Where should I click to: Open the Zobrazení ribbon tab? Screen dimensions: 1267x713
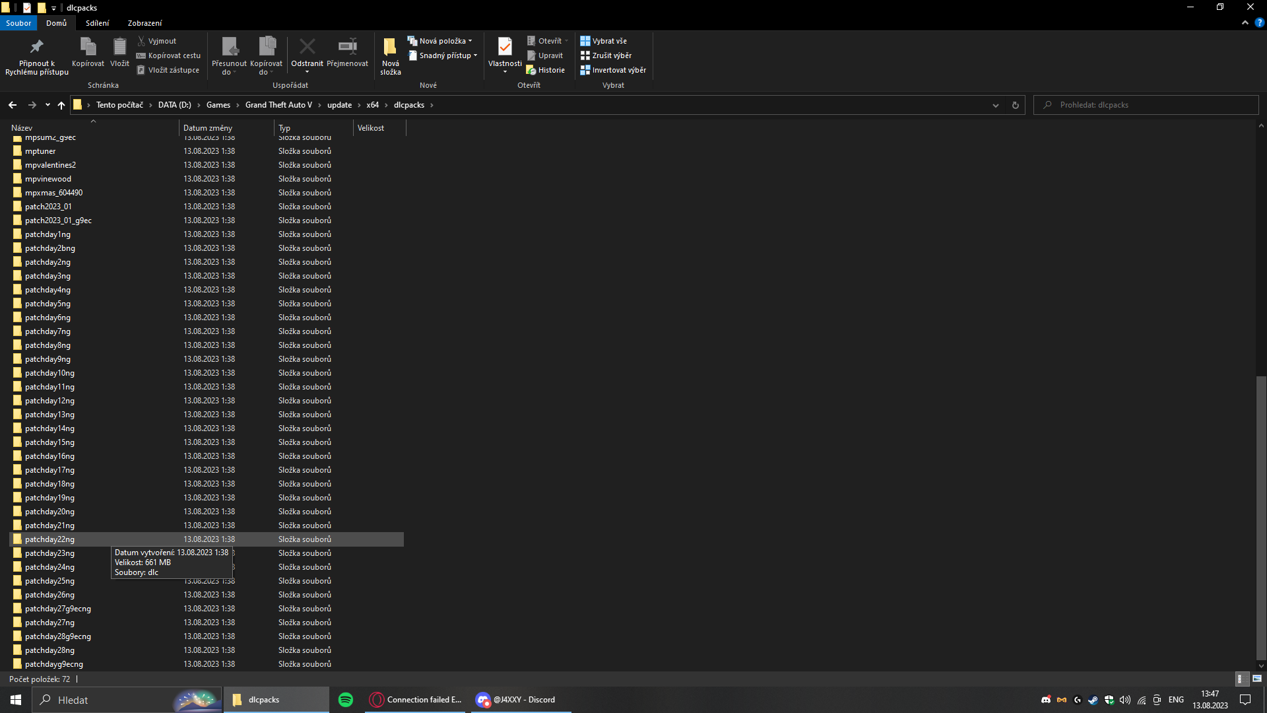click(x=145, y=23)
